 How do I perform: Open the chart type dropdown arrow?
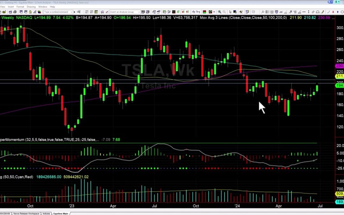[214, 12]
